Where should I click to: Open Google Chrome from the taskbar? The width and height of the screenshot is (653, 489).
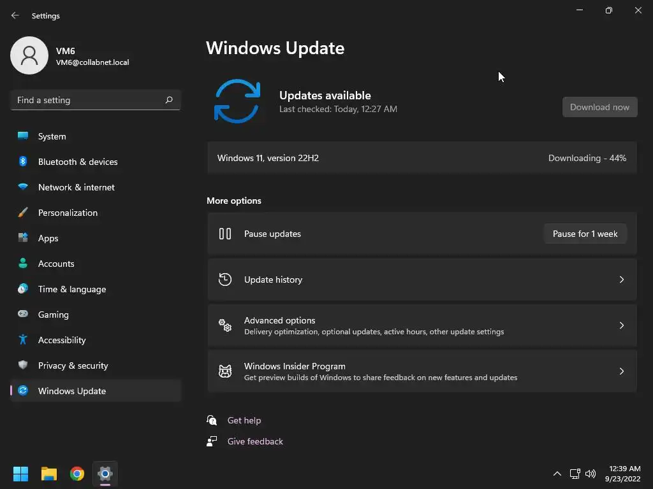(x=77, y=474)
